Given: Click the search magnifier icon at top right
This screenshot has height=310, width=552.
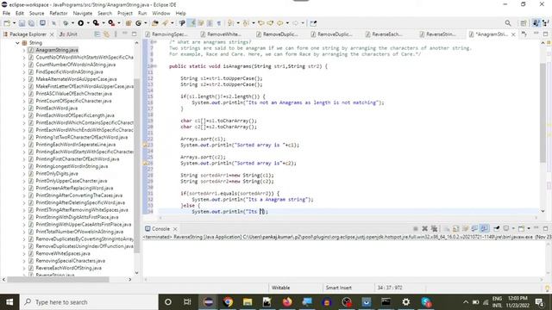Looking at the screenshot, I should [508, 23].
